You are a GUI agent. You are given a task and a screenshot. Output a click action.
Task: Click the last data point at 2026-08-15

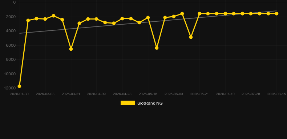pyautogui.click(x=276, y=13)
